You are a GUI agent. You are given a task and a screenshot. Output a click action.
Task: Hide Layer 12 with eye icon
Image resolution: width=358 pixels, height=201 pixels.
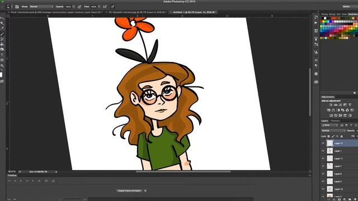(x=323, y=143)
